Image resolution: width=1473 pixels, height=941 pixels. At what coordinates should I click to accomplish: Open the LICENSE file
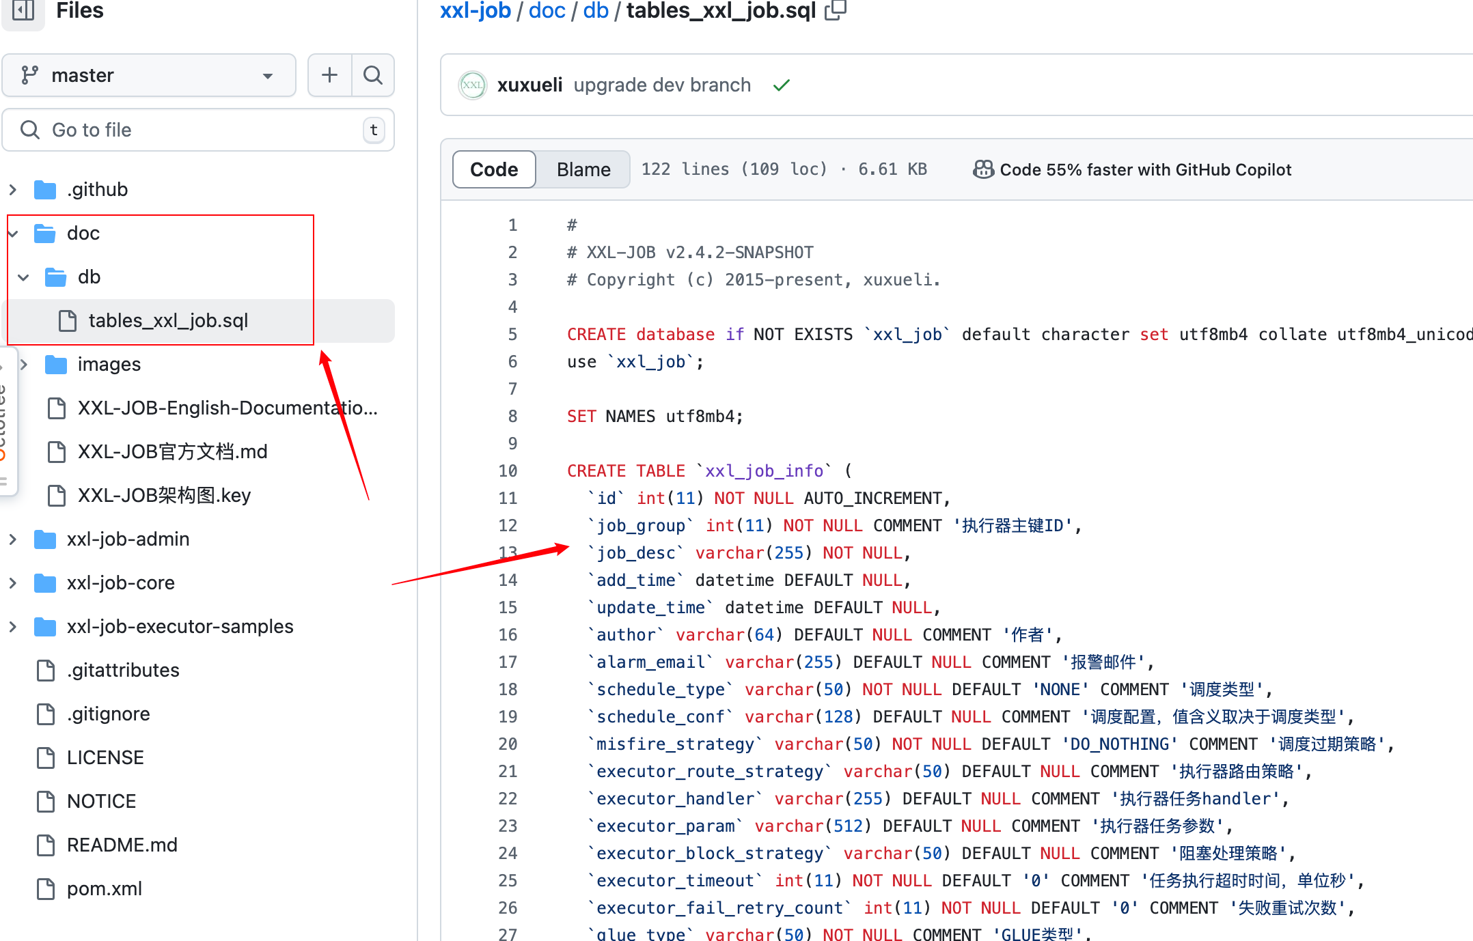tap(105, 758)
